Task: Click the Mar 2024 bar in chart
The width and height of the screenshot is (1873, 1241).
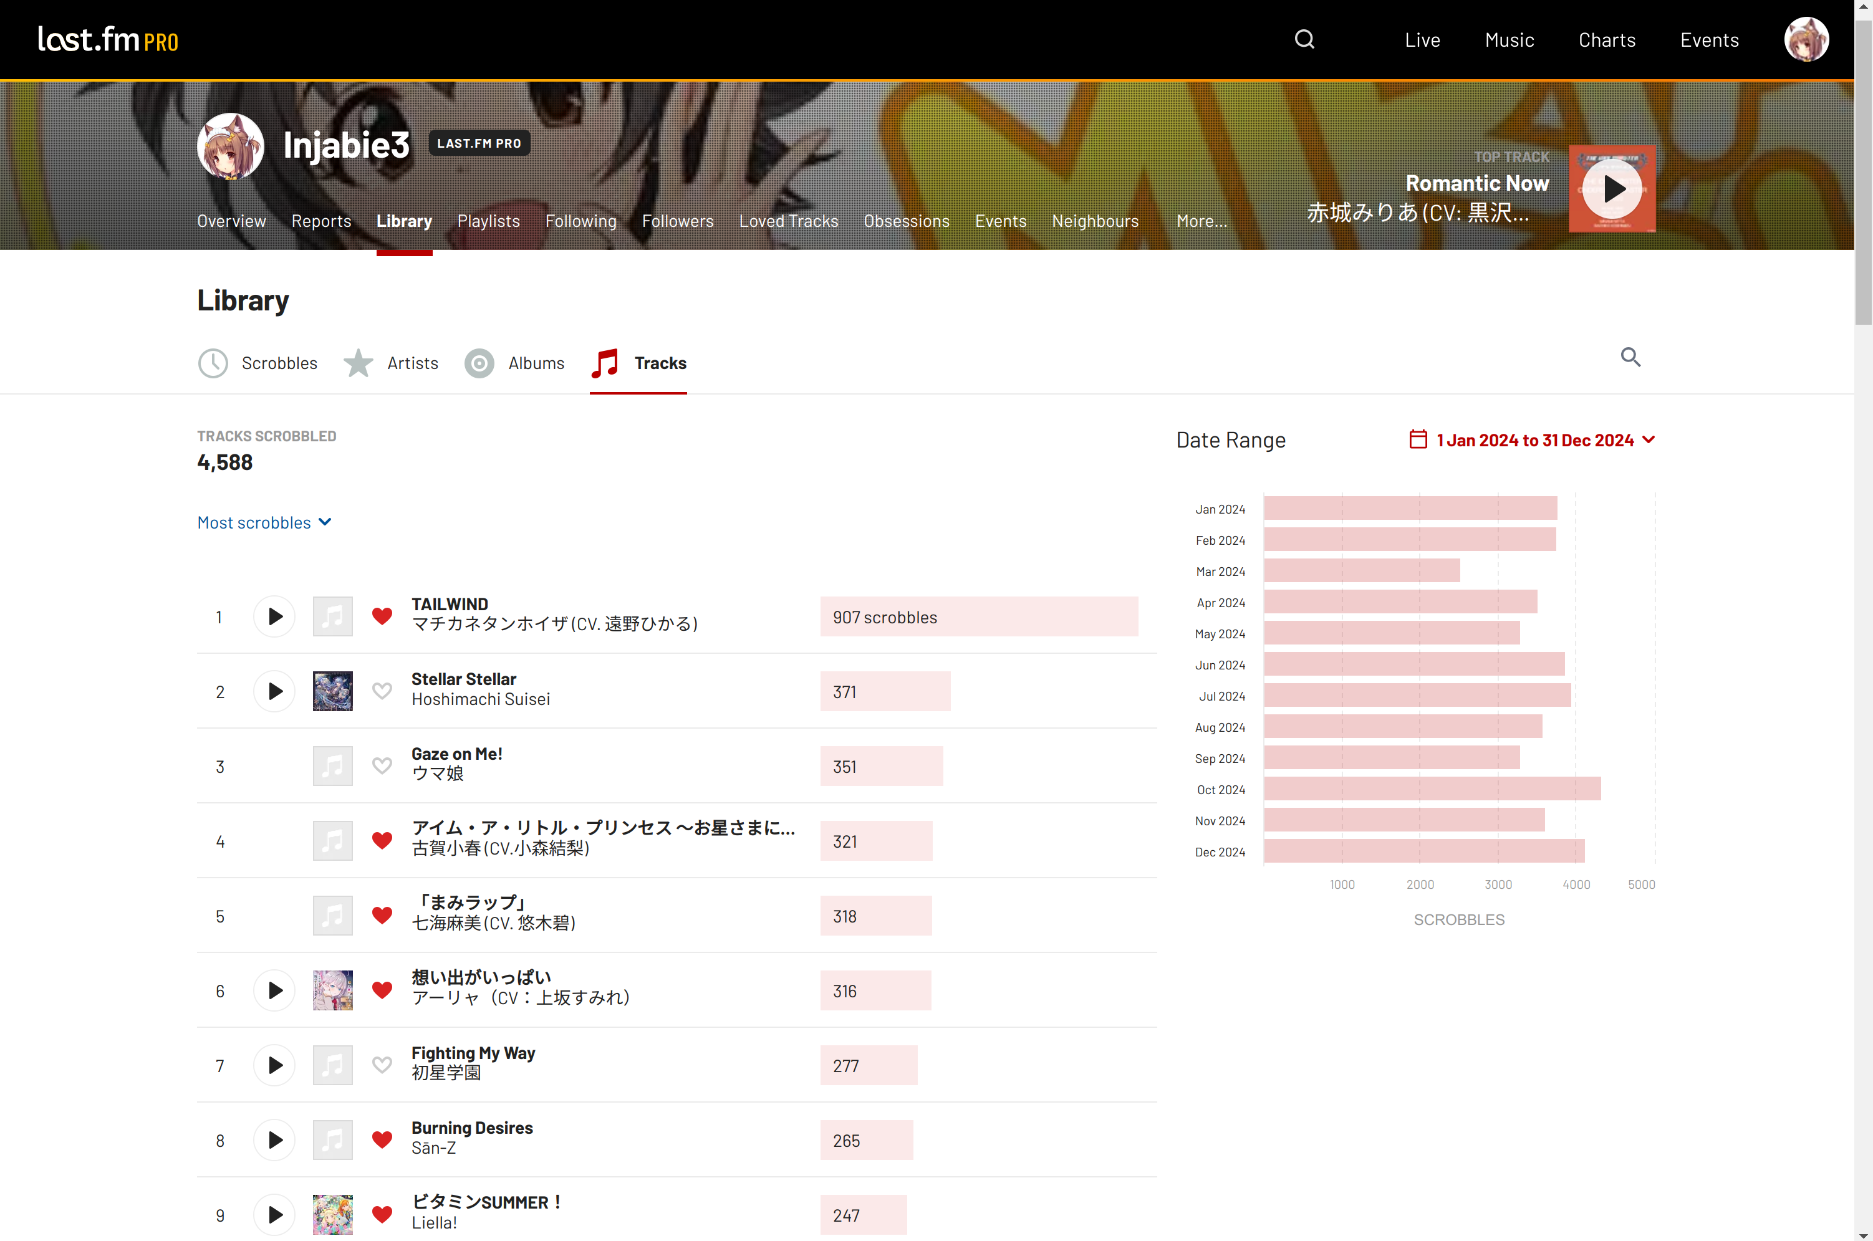Action: point(1362,571)
